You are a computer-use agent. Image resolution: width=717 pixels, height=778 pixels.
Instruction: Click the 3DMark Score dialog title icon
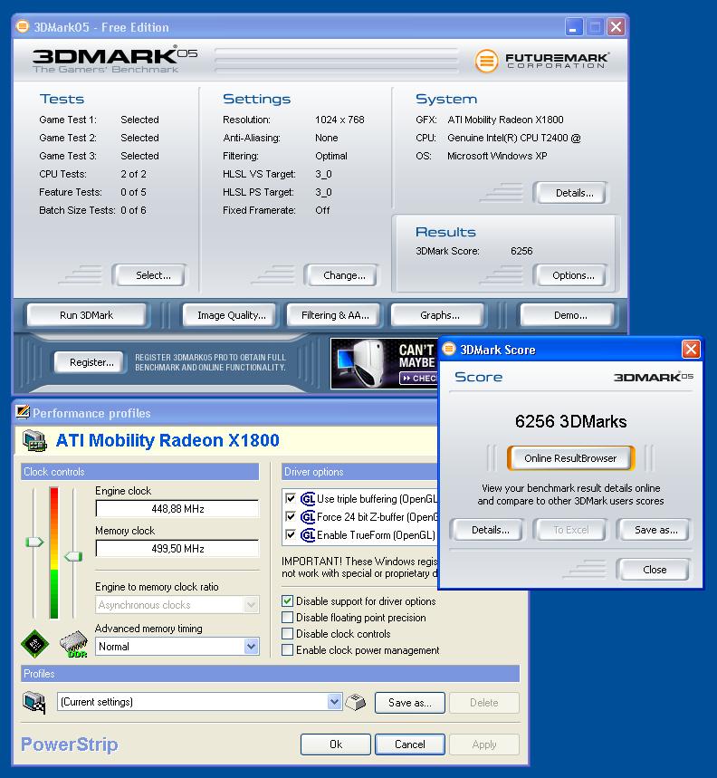coord(449,349)
